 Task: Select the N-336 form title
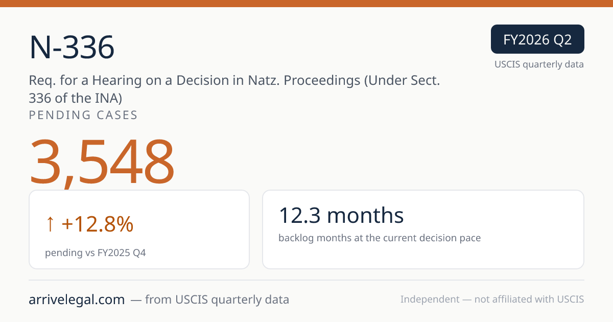72,49
